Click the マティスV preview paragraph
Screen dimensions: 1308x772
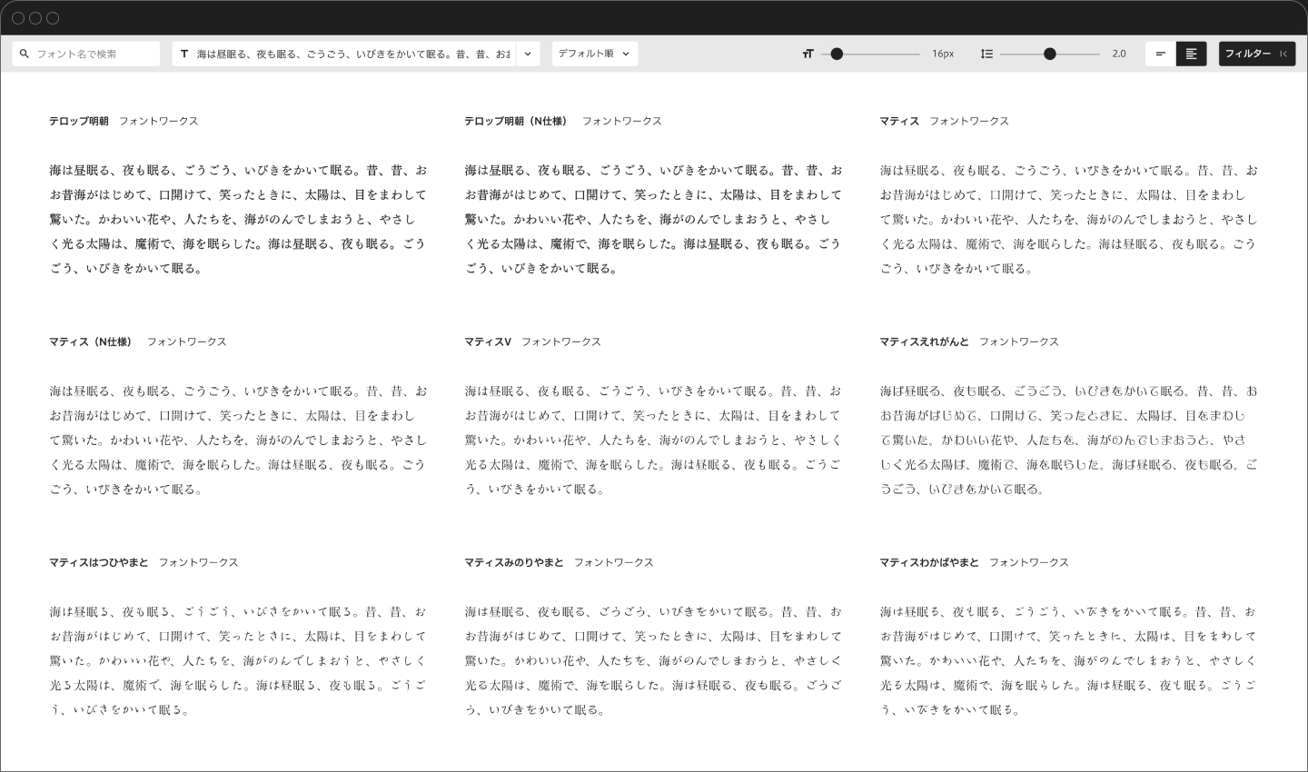(x=653, y=440)
